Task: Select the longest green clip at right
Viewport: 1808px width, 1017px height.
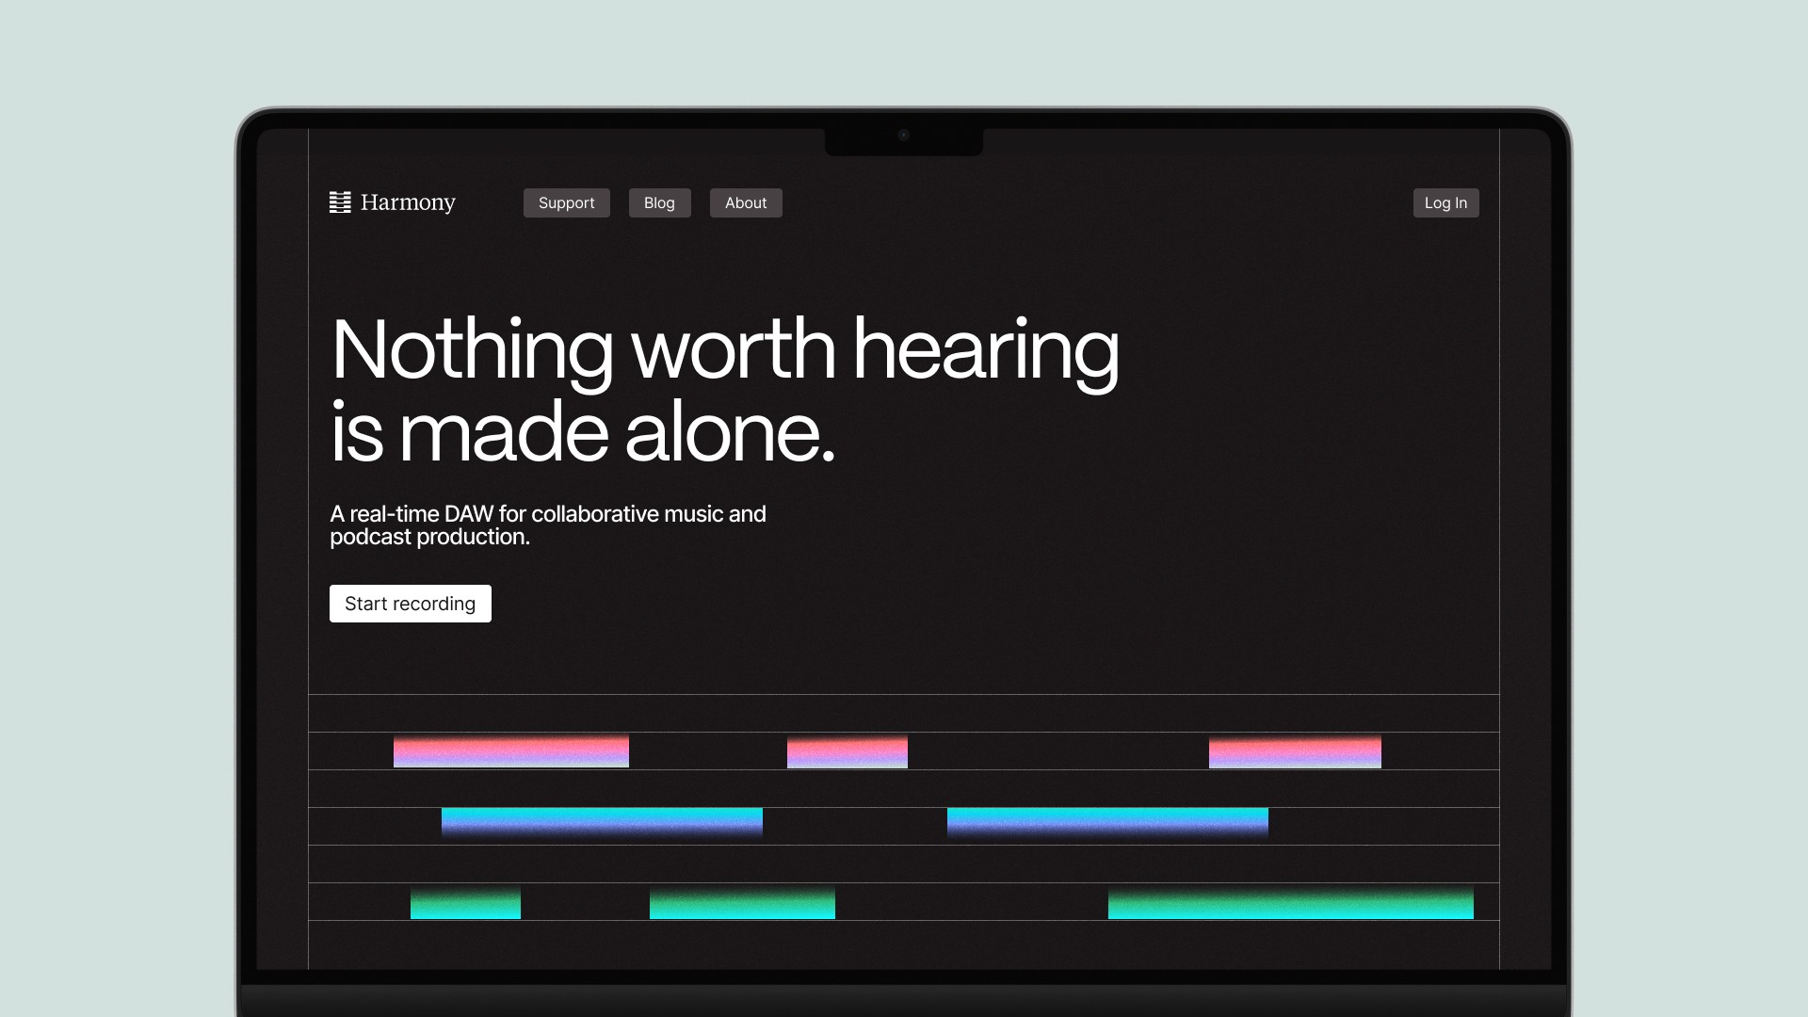Action: click(1290, 904)
